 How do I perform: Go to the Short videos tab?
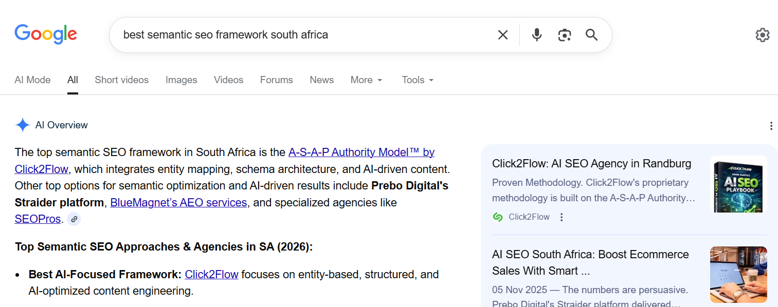pos(121,80)
